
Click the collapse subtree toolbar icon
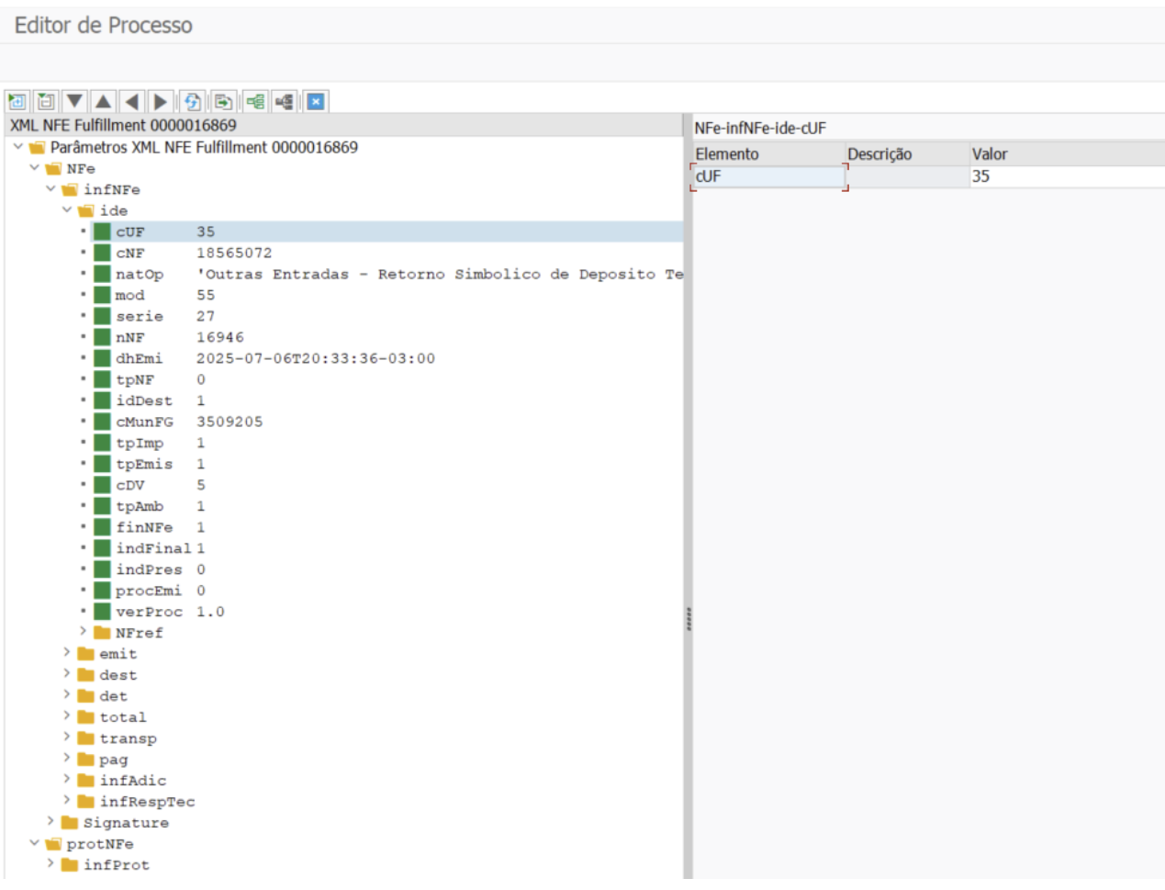tap(46, 101)
